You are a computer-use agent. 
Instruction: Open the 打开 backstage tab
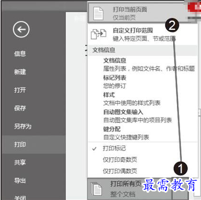(x=20, y=90)
